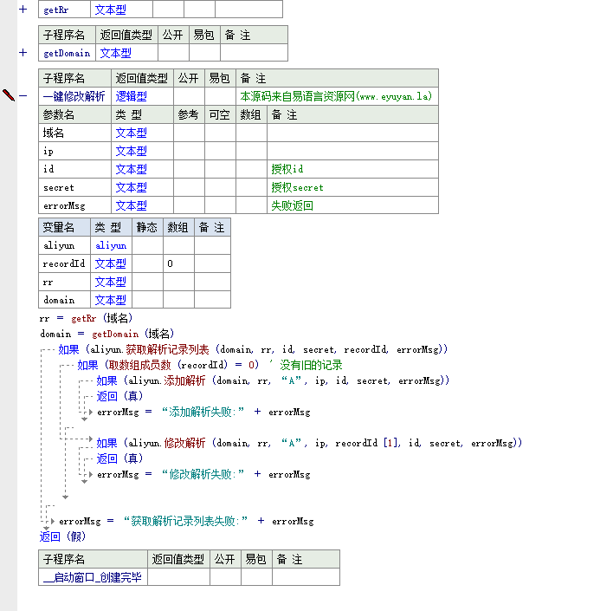Click 数组 cell of id parameter
The height and width of the screenshot is (611, 613).
point(252,169)
